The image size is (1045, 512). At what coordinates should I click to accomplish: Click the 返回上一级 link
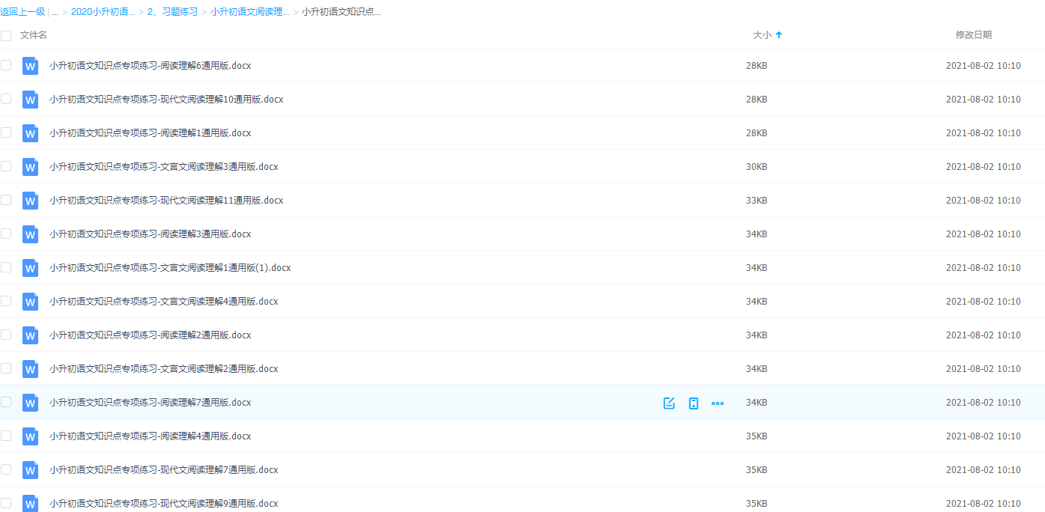coord(22,12)
